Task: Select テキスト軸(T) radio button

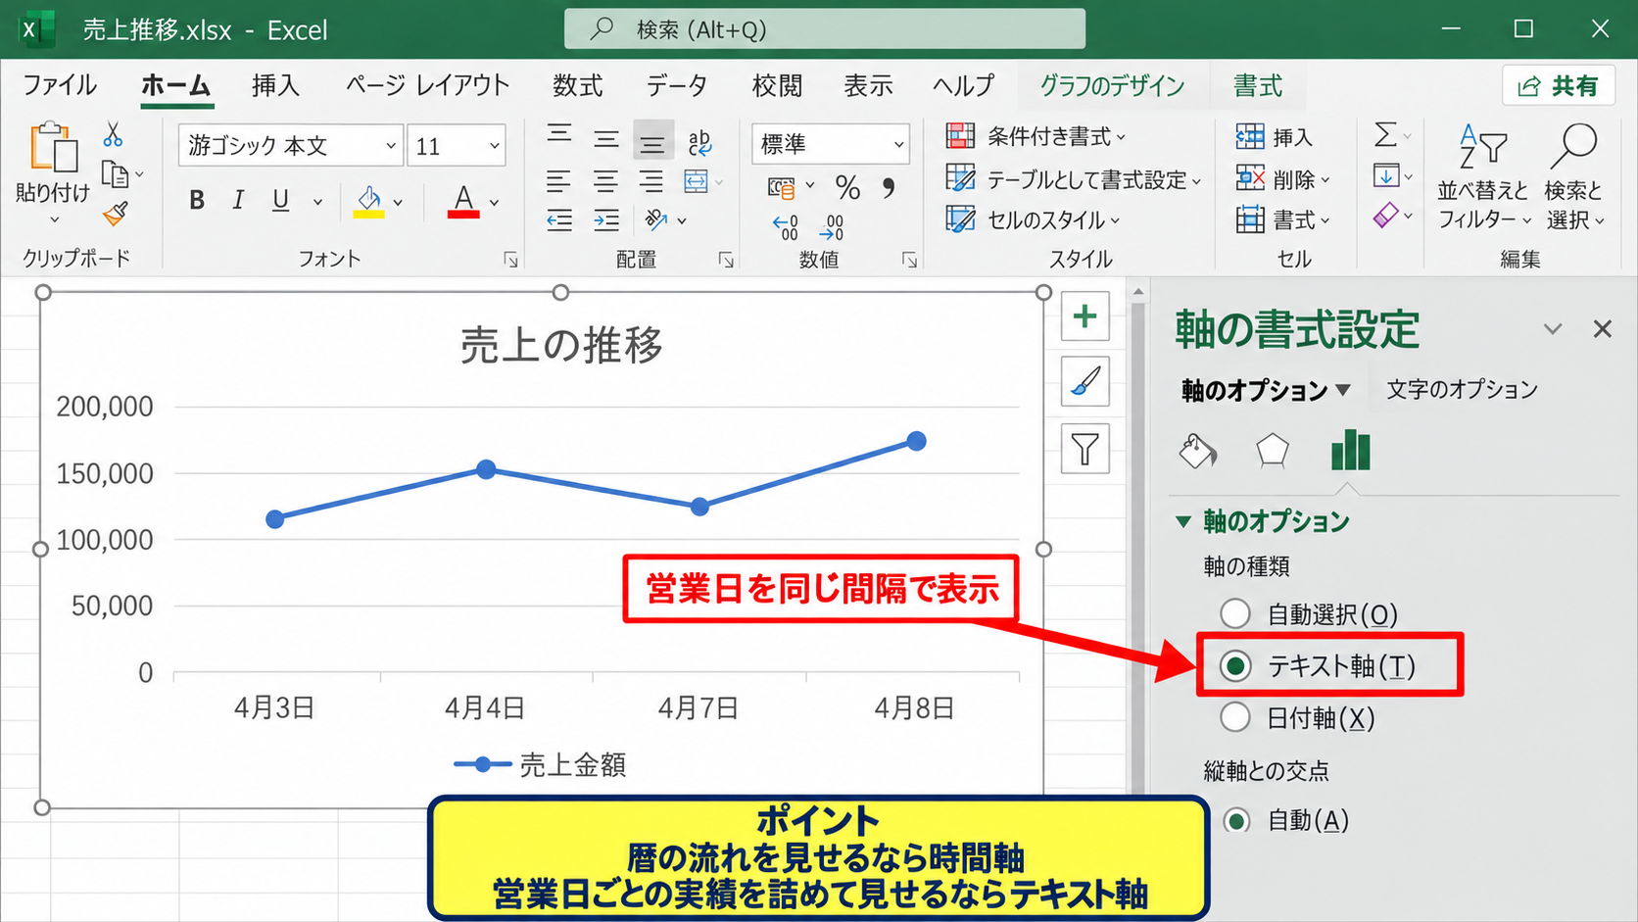Action: point(1235,666)
